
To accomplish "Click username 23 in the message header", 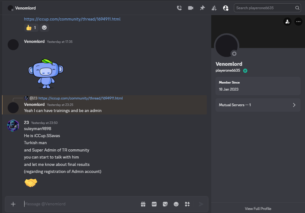I will click(26, 122).
